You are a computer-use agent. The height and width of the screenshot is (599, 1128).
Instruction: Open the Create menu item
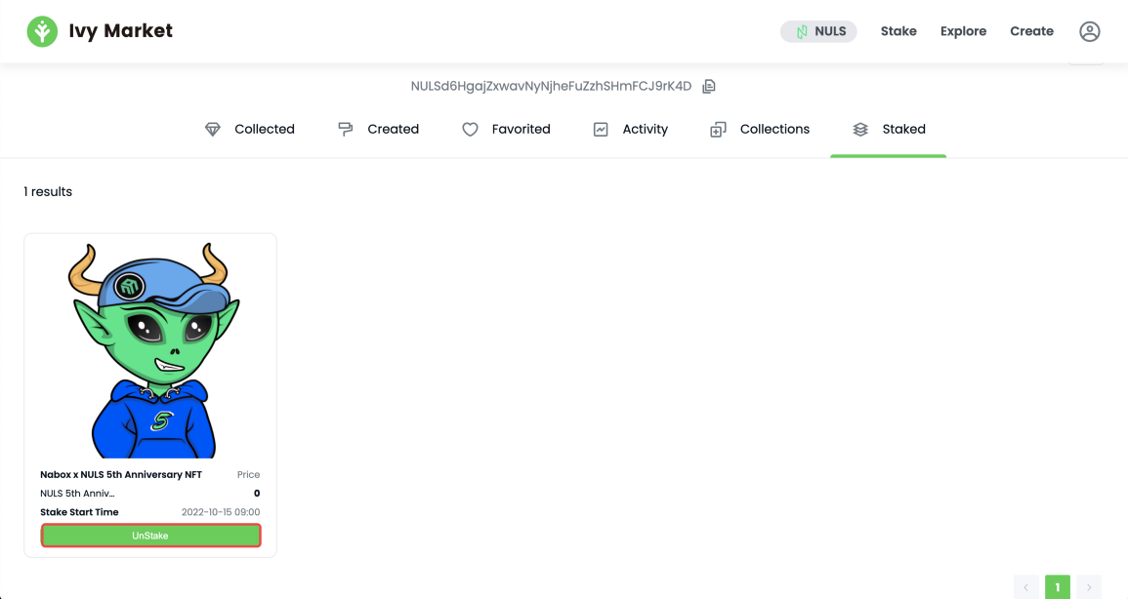coord(1031,31)
